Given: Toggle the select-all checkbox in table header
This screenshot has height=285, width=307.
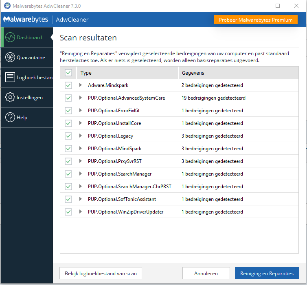Looking at the screenshot, I should 68,73.
